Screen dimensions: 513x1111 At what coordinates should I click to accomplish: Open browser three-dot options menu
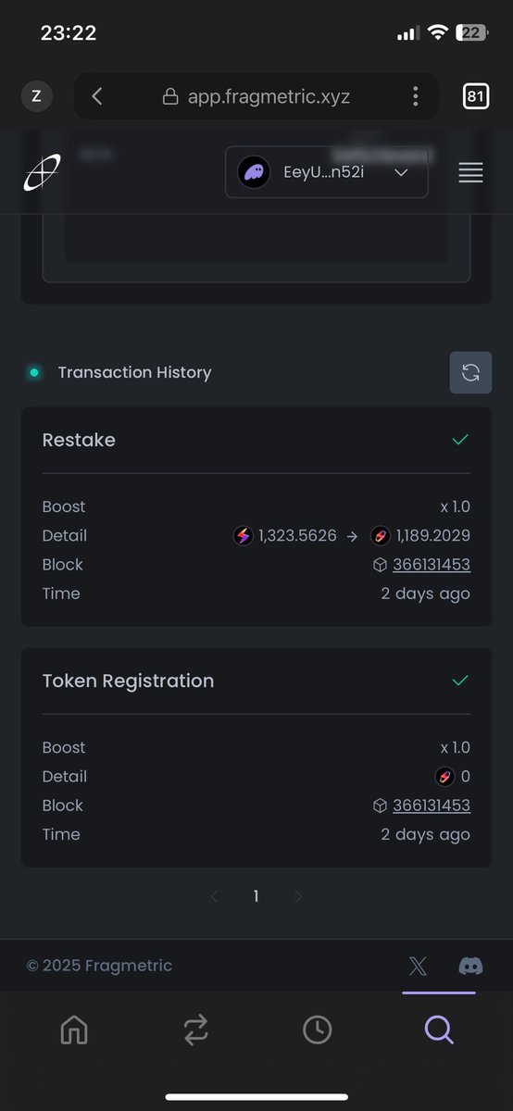415,96
